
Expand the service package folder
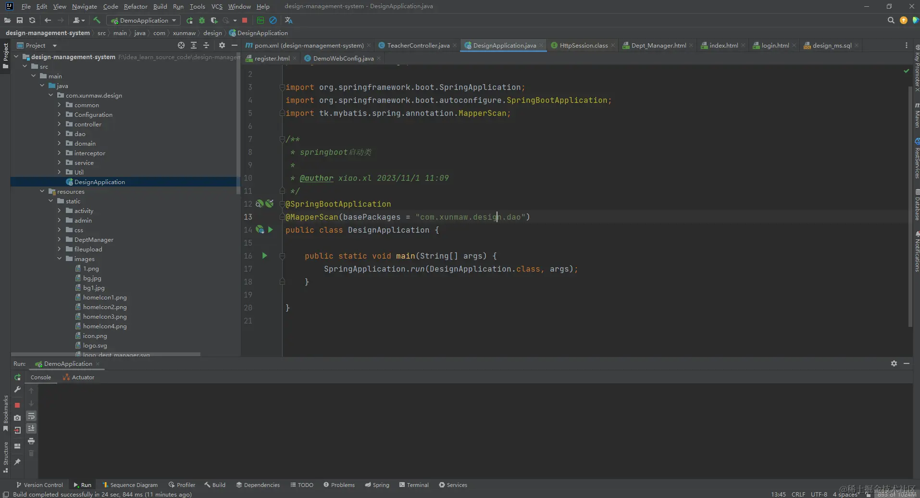[x=59, y=162]
